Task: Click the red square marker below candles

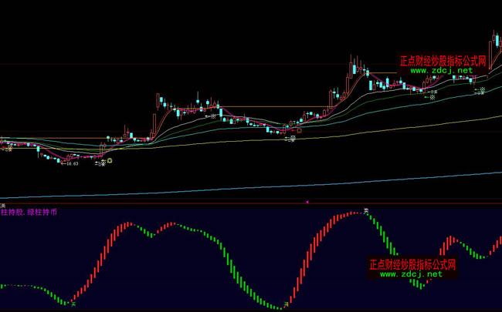Action: [x=299, y=130]
